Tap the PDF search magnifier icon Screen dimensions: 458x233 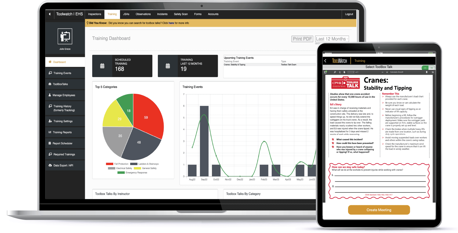(x=335, y=72)
